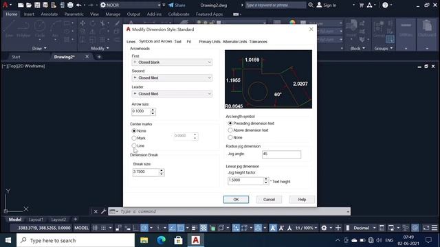The width and height of the screenshot is (440, 247).
Task: Click the Break size input field
Action: pos(146,172)
